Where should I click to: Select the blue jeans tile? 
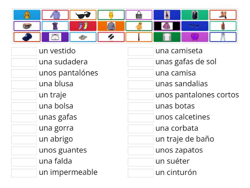click(223, 36)
